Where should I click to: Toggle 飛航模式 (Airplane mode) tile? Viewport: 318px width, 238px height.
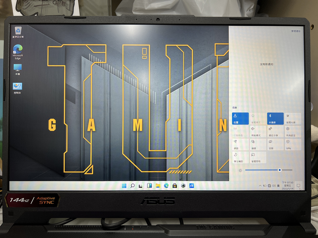(x=258, y=131)
